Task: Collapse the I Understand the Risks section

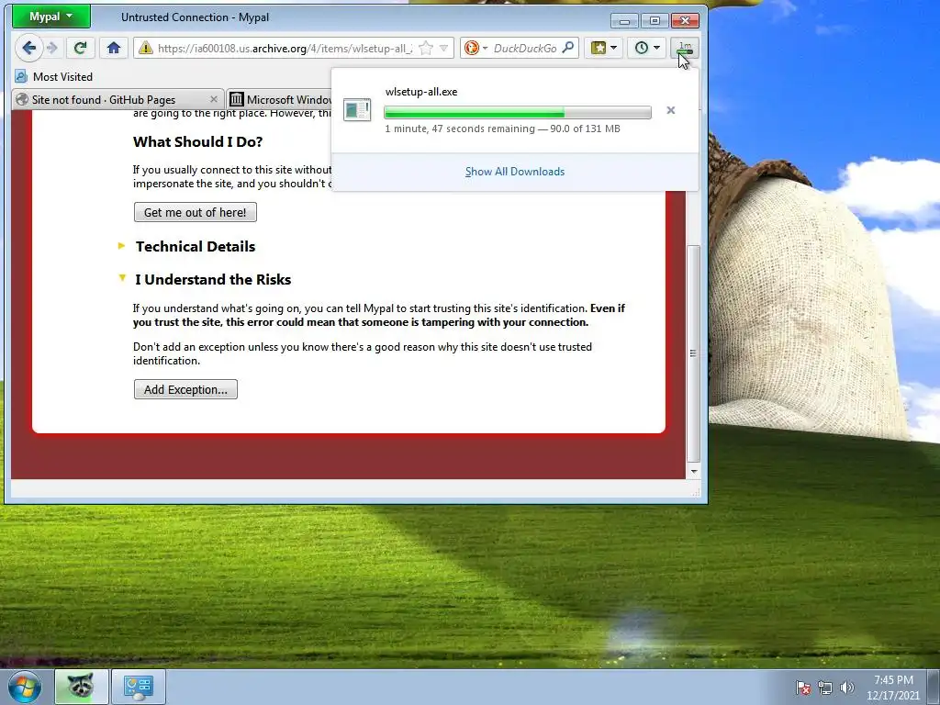Action: (205, 279)
